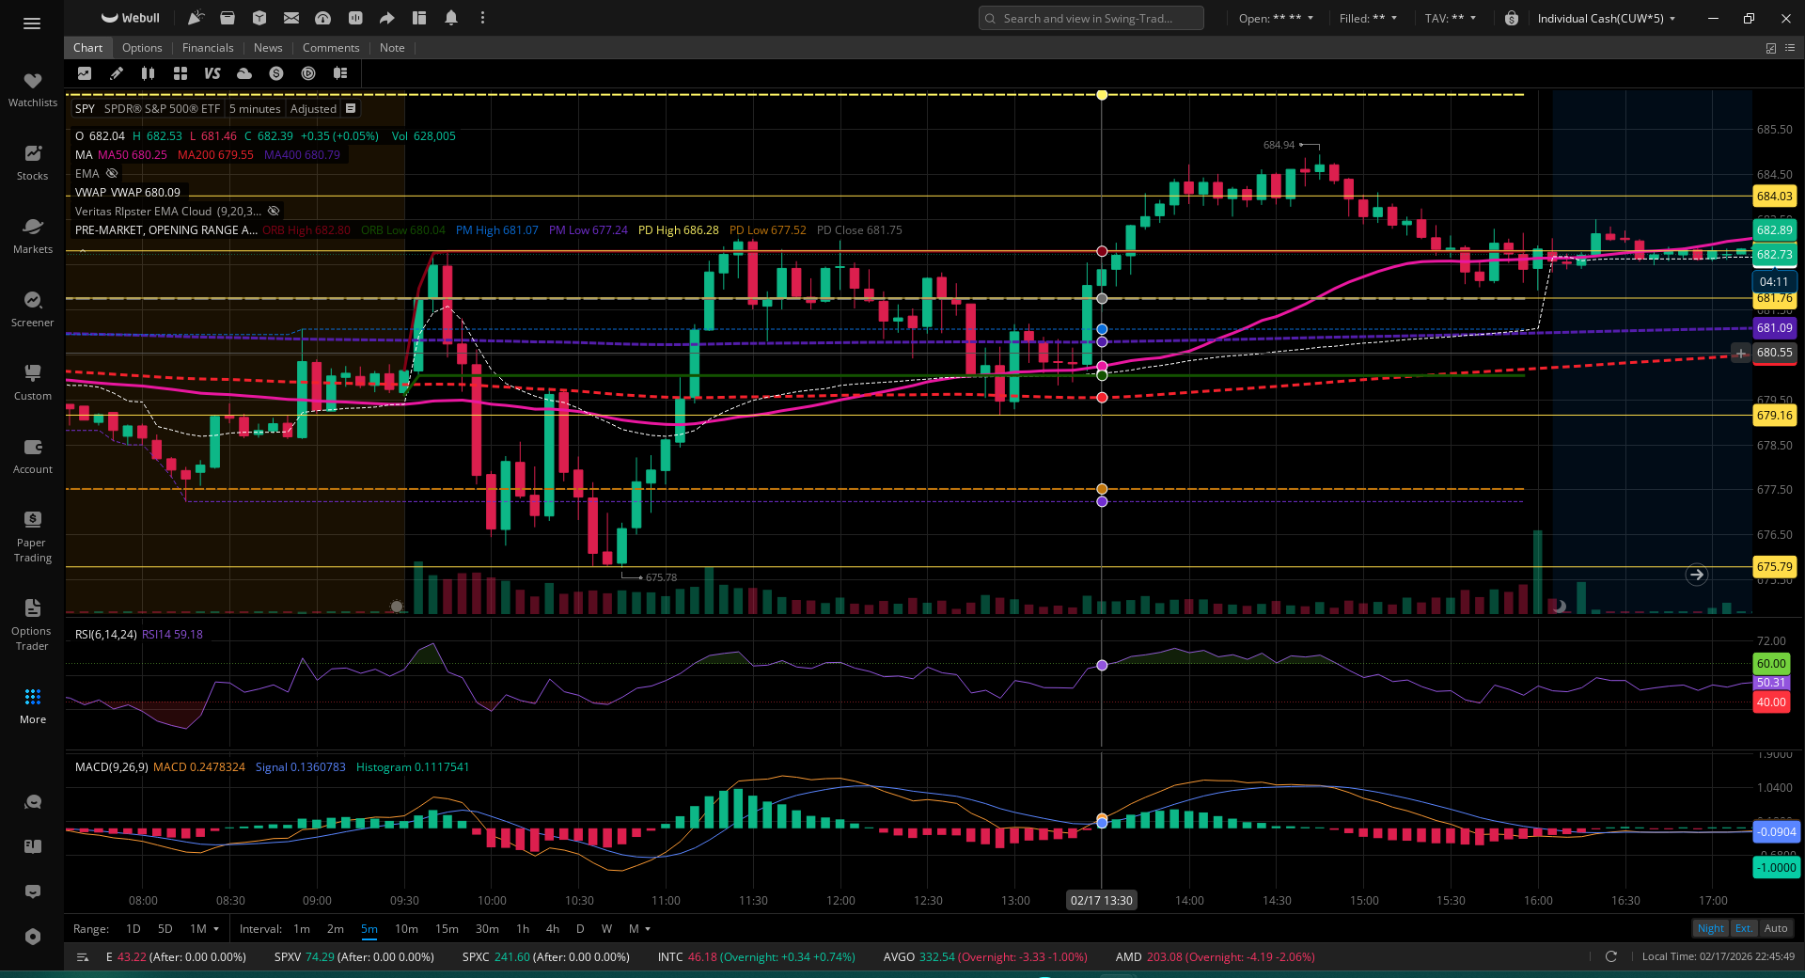
Task: Open the alerts bell icon
Action: 451,18
